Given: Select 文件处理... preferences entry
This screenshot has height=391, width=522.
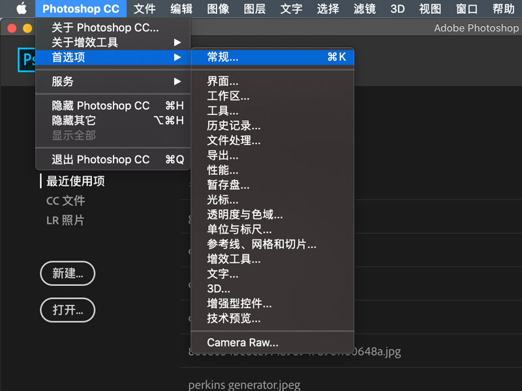Looking at the screenshot, I should (272, 140).
